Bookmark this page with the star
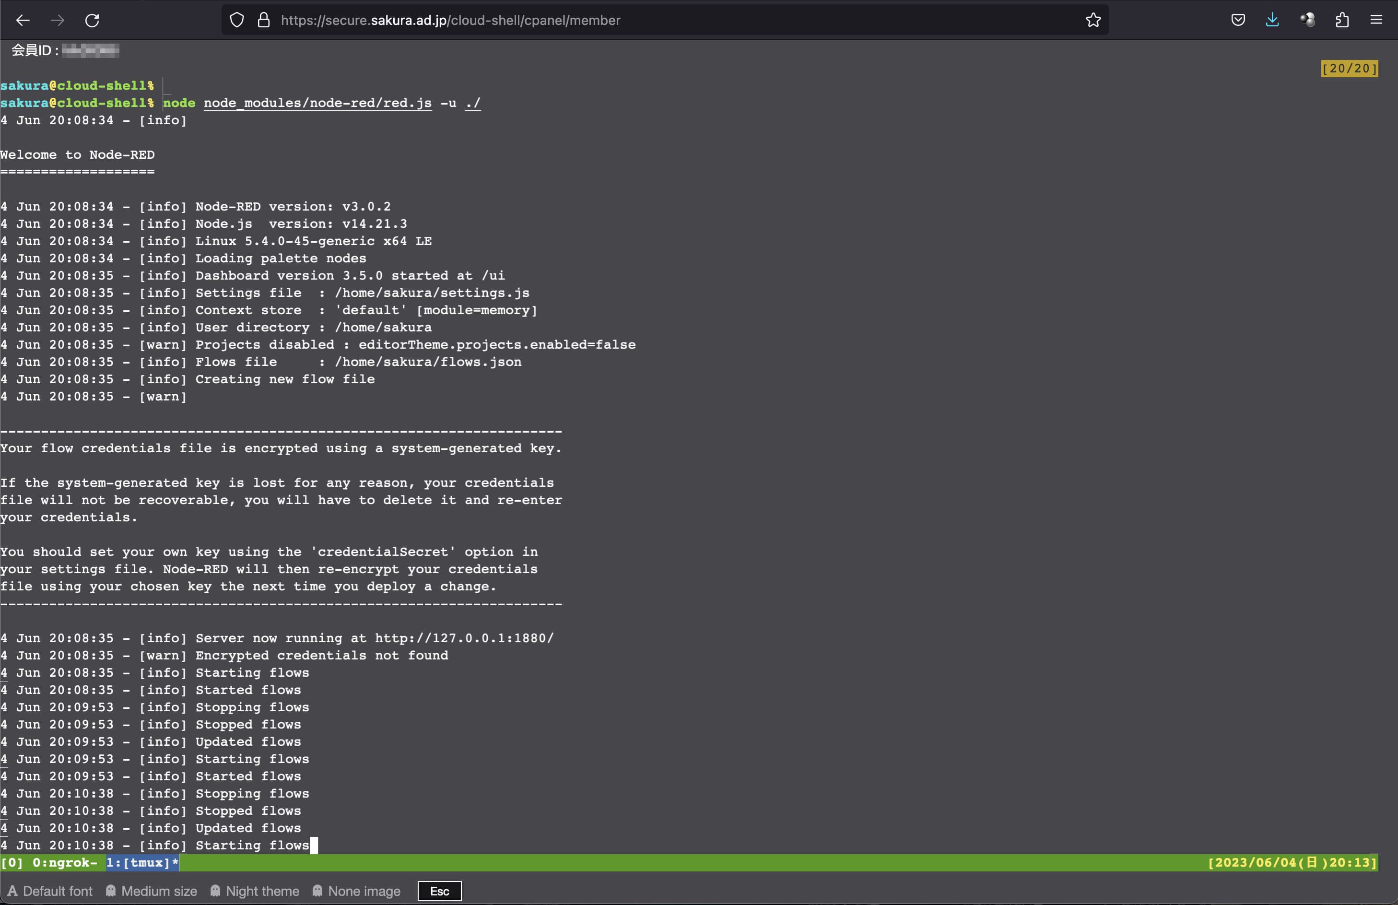 tap(1092, 20)
